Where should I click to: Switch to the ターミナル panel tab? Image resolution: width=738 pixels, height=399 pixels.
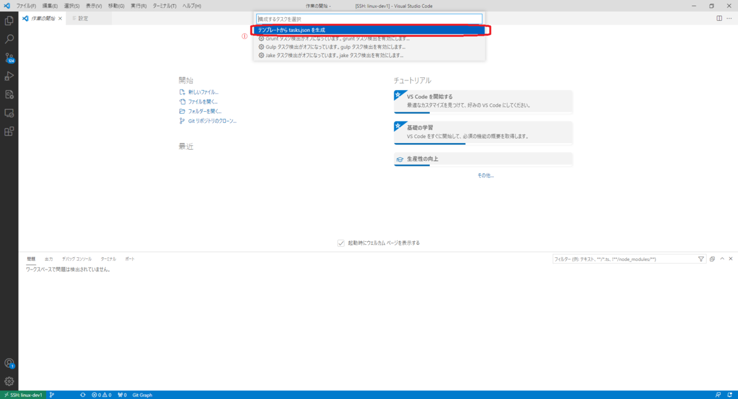tap(108, 259)
